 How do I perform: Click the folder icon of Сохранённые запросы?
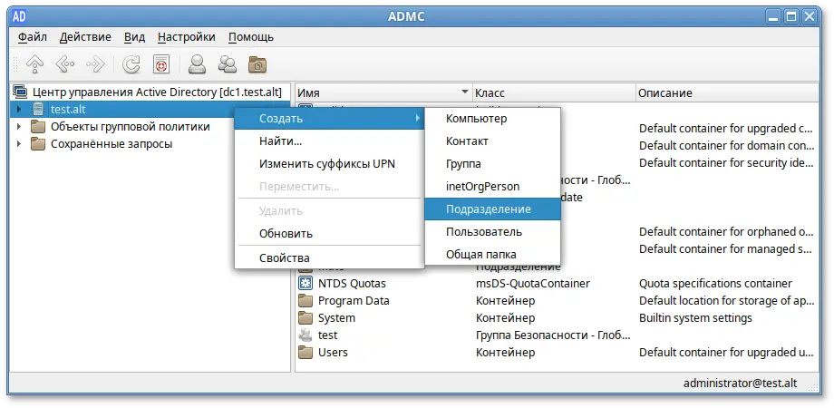click(38, 144)
